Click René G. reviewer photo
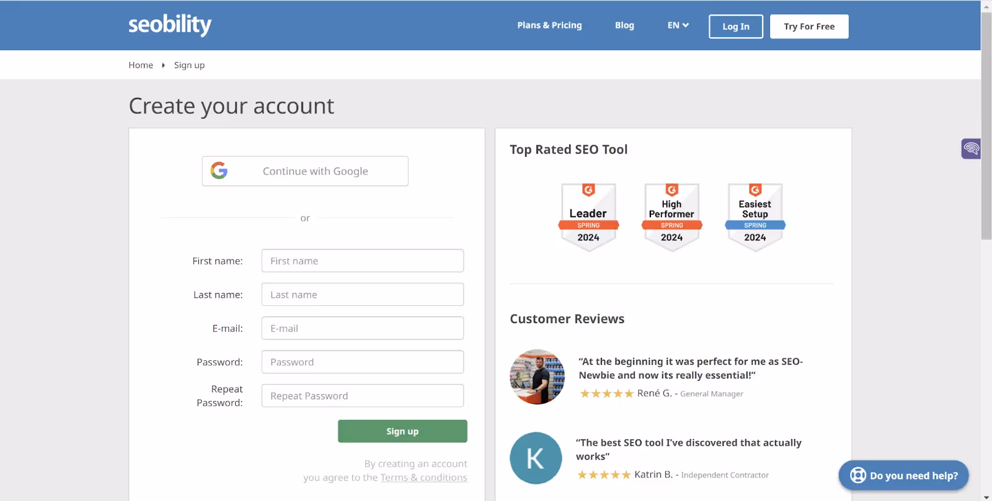Screen dimensions: 992x501 (x=537, y=377)
